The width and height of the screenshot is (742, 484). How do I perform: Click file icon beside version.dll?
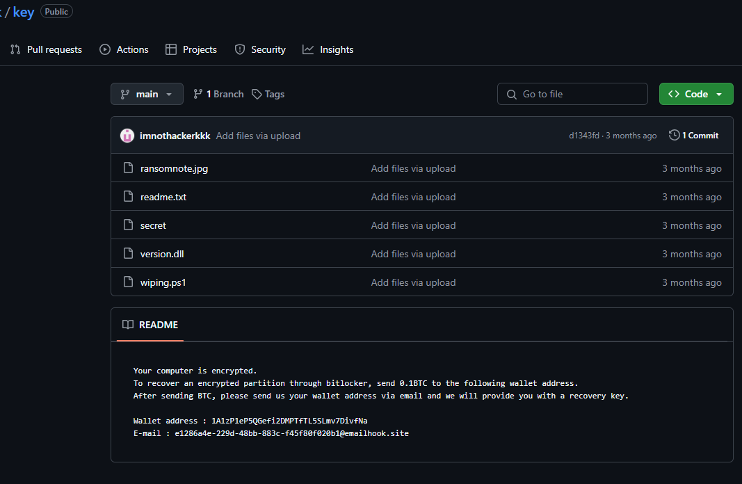pos(128,254)
